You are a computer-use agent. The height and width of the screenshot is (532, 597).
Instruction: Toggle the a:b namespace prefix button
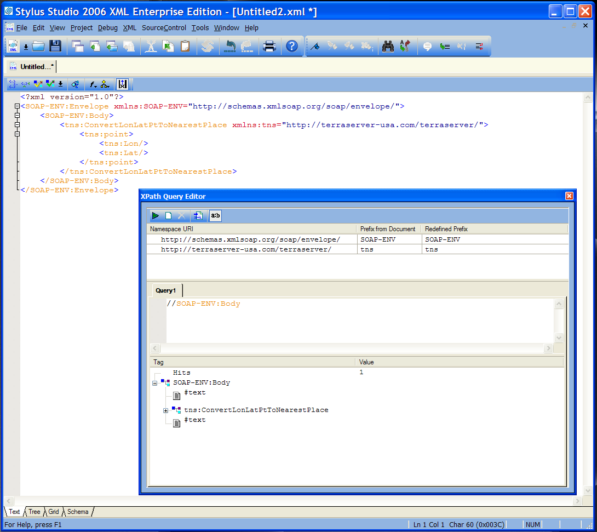[x=215, y=216]
